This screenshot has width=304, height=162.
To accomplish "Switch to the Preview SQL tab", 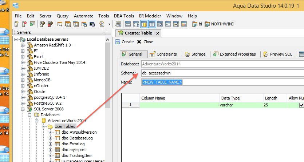I will (x=278, y=54).
